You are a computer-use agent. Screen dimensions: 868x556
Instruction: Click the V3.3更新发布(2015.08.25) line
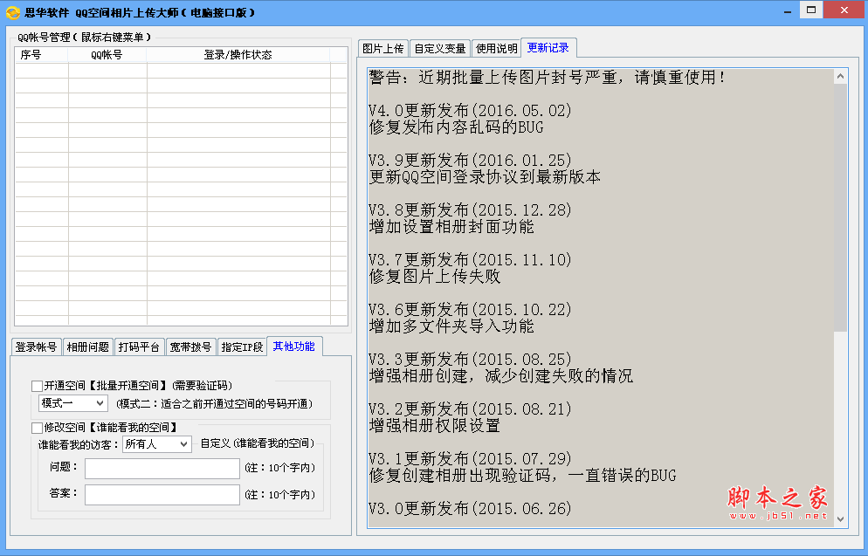[470, 360]
